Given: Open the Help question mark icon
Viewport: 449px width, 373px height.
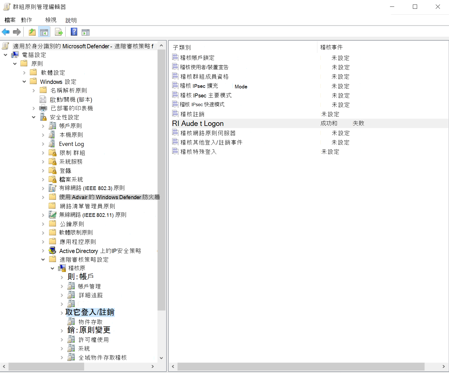Looking at the screenshot, I should click(74, 32).
